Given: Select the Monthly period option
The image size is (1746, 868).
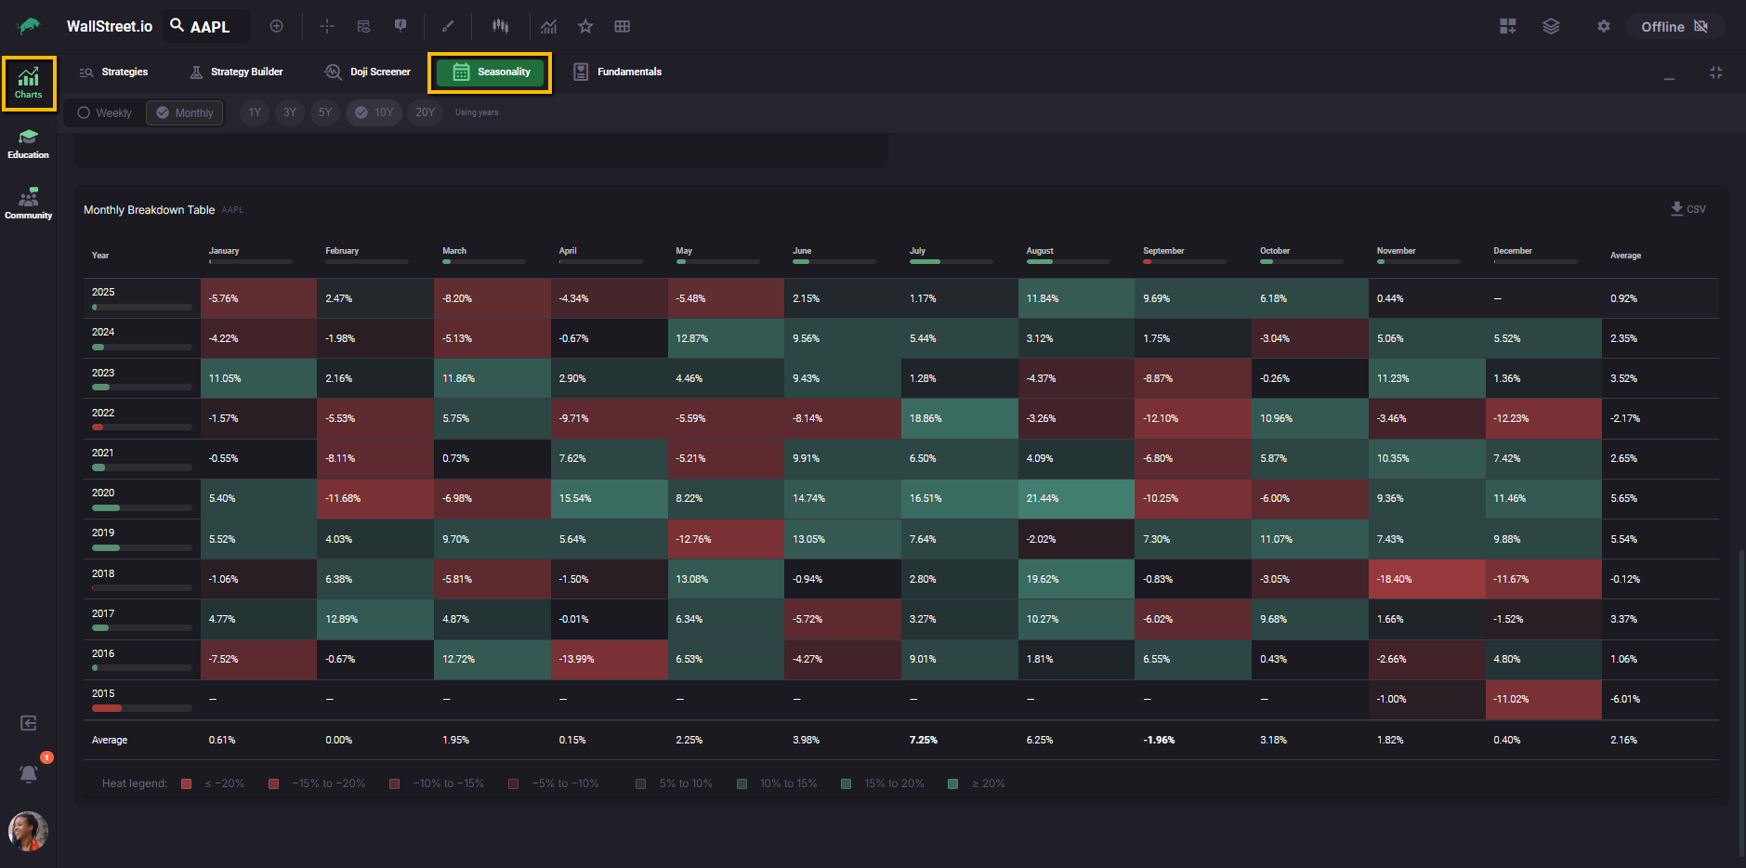Looking at the screenshot, I should point(185,112).
